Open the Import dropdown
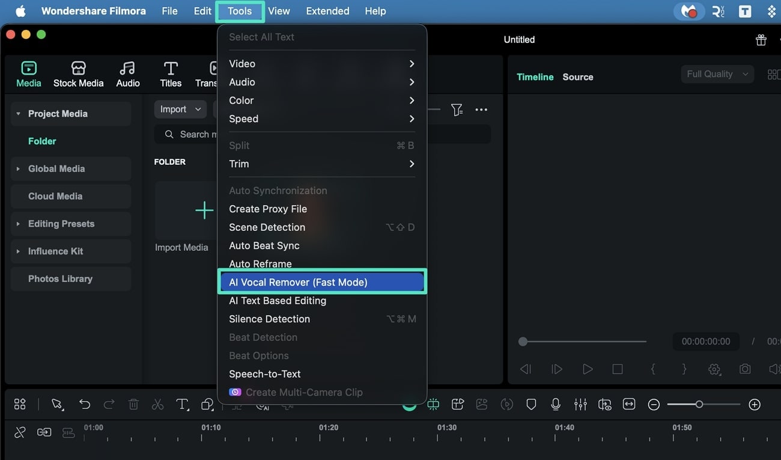The height and width of the screenshot is (460, 781). click(180, 109)
